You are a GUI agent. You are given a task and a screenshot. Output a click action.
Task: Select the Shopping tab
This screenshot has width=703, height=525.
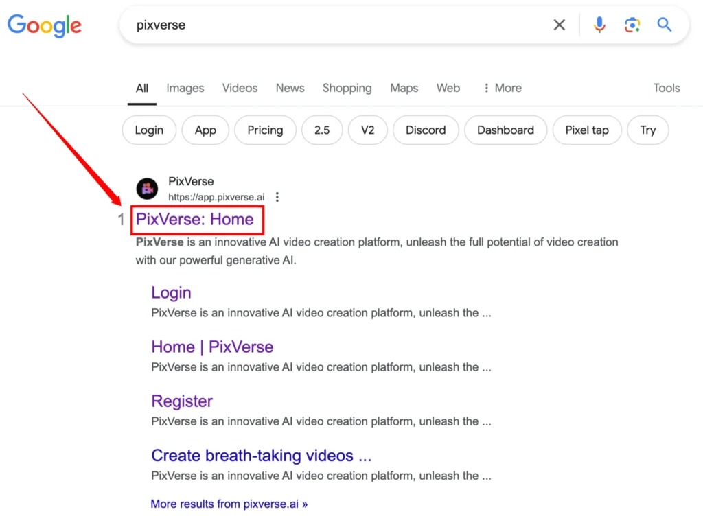347,88
